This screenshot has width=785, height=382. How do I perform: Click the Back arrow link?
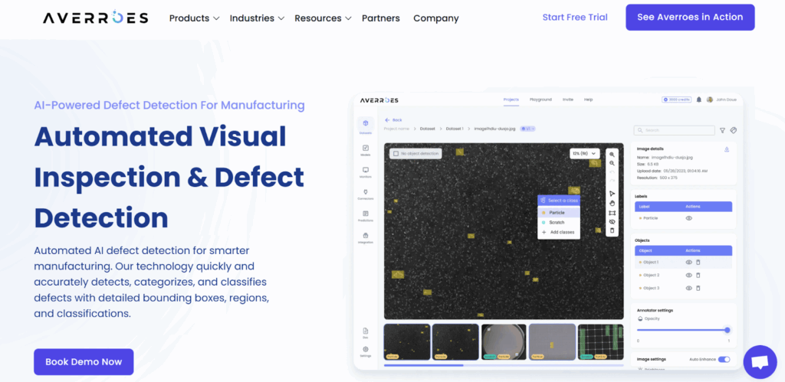pyautogui.click(x=393, y=120)
